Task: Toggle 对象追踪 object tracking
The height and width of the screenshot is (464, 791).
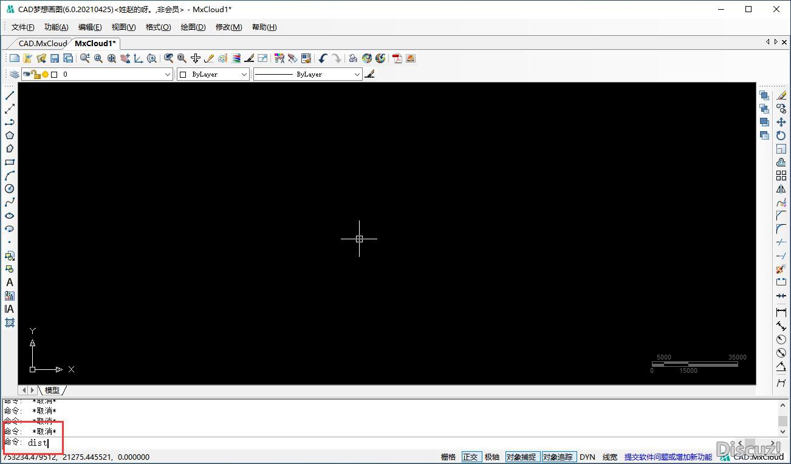Action: (558, 457)
